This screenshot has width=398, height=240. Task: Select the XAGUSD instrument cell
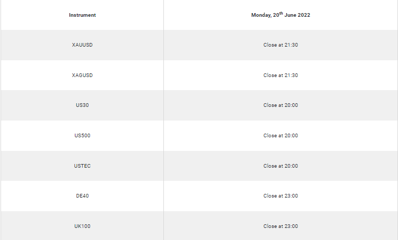pos(82,75)
